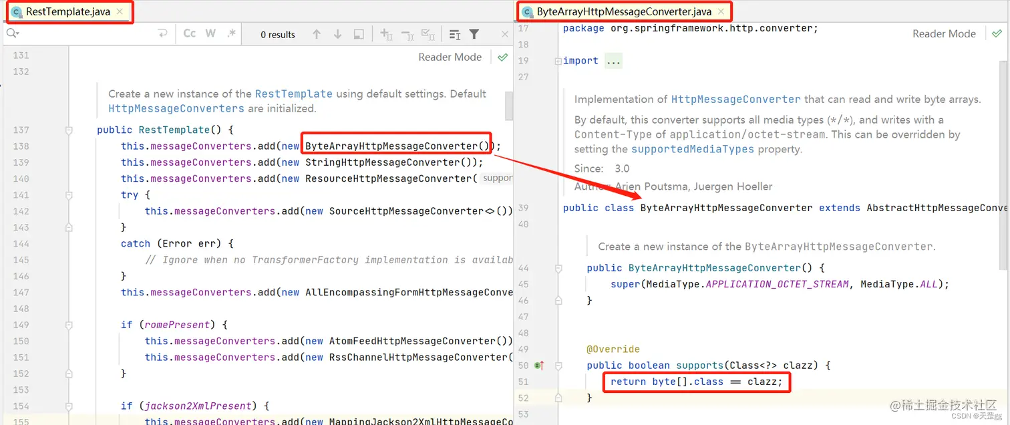Image resolution: width=1010 pixels, height=425 pixels.
Task: Open the search filter funnel options
Action: tap(474, 34)
